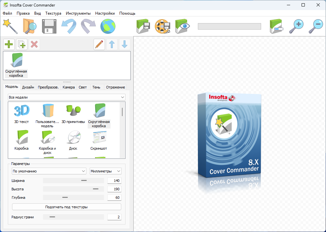Click the Глубина slider handle

65,198
